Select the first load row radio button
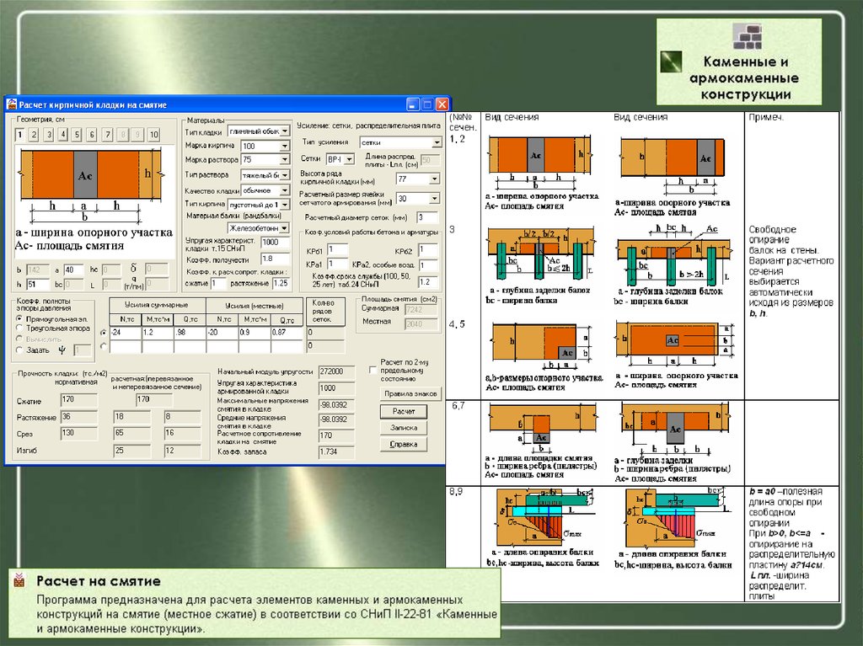The height and width of the screenshot is (646, 863). 104,333
